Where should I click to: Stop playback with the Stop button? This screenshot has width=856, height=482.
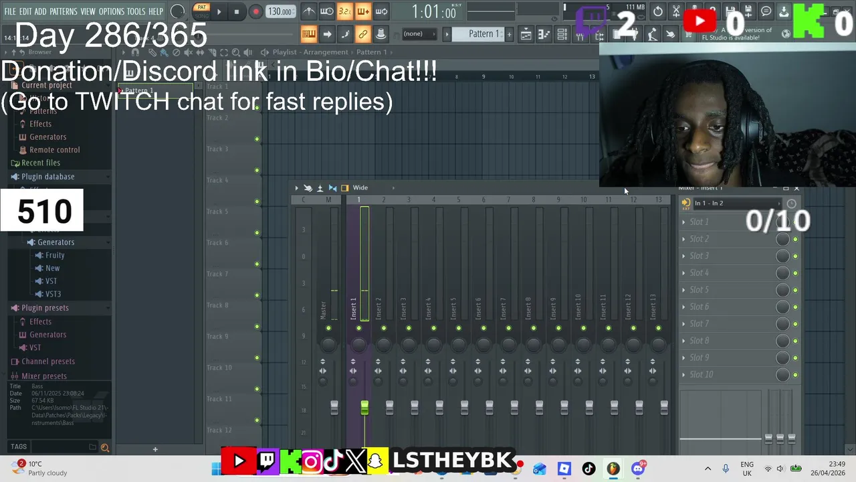point(237,11)
